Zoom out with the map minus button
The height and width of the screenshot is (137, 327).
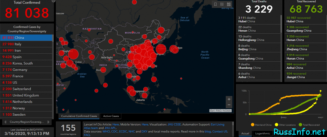[x=229, y=105]
